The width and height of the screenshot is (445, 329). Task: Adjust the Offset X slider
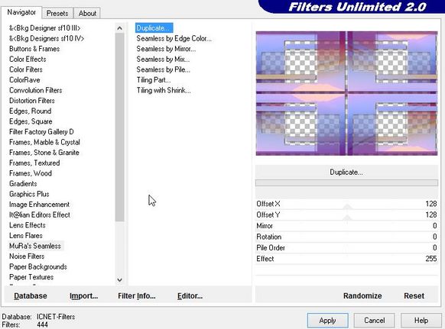(x=346, y=204)
